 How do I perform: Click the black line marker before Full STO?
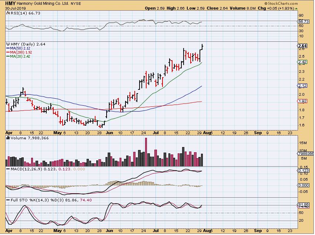point(8,200)
